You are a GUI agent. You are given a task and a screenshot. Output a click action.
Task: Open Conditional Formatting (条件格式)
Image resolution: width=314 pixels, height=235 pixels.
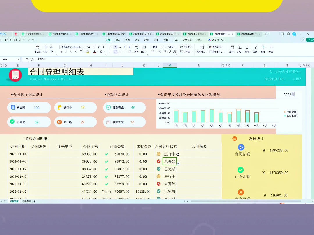[202, 47]
